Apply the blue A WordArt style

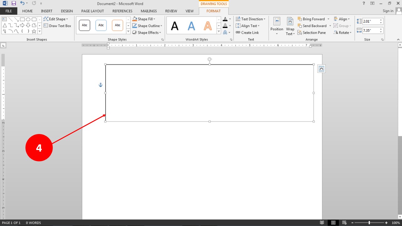click(x=191, y=26)
